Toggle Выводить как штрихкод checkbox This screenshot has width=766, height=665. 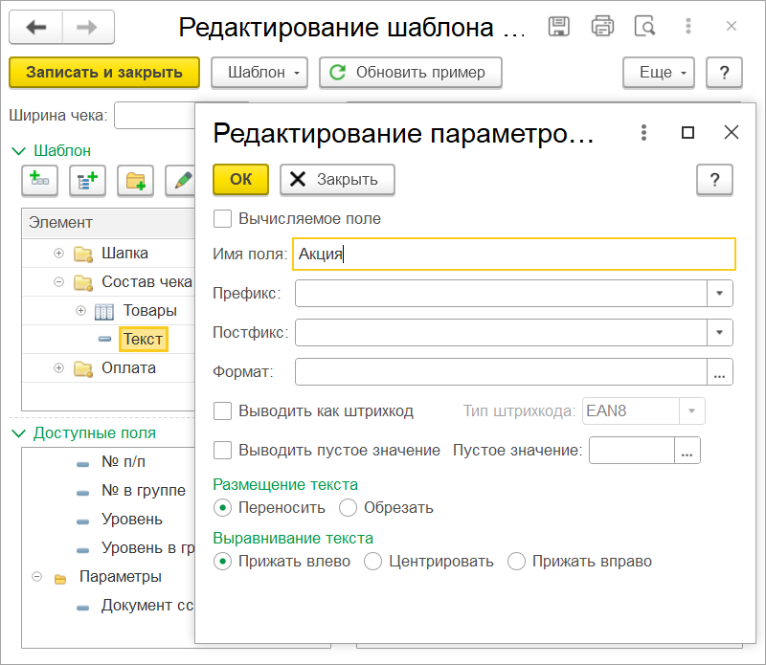coord(223,411)
